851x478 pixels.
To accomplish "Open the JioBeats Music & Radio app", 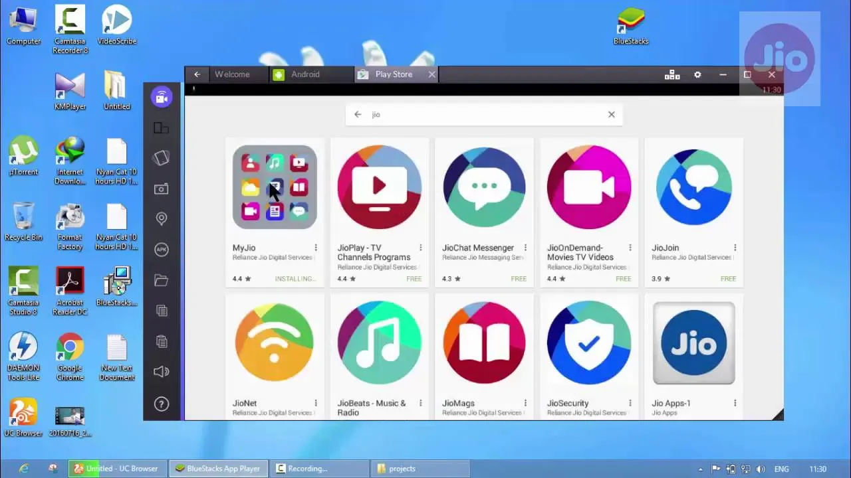I will click(379, 343).
